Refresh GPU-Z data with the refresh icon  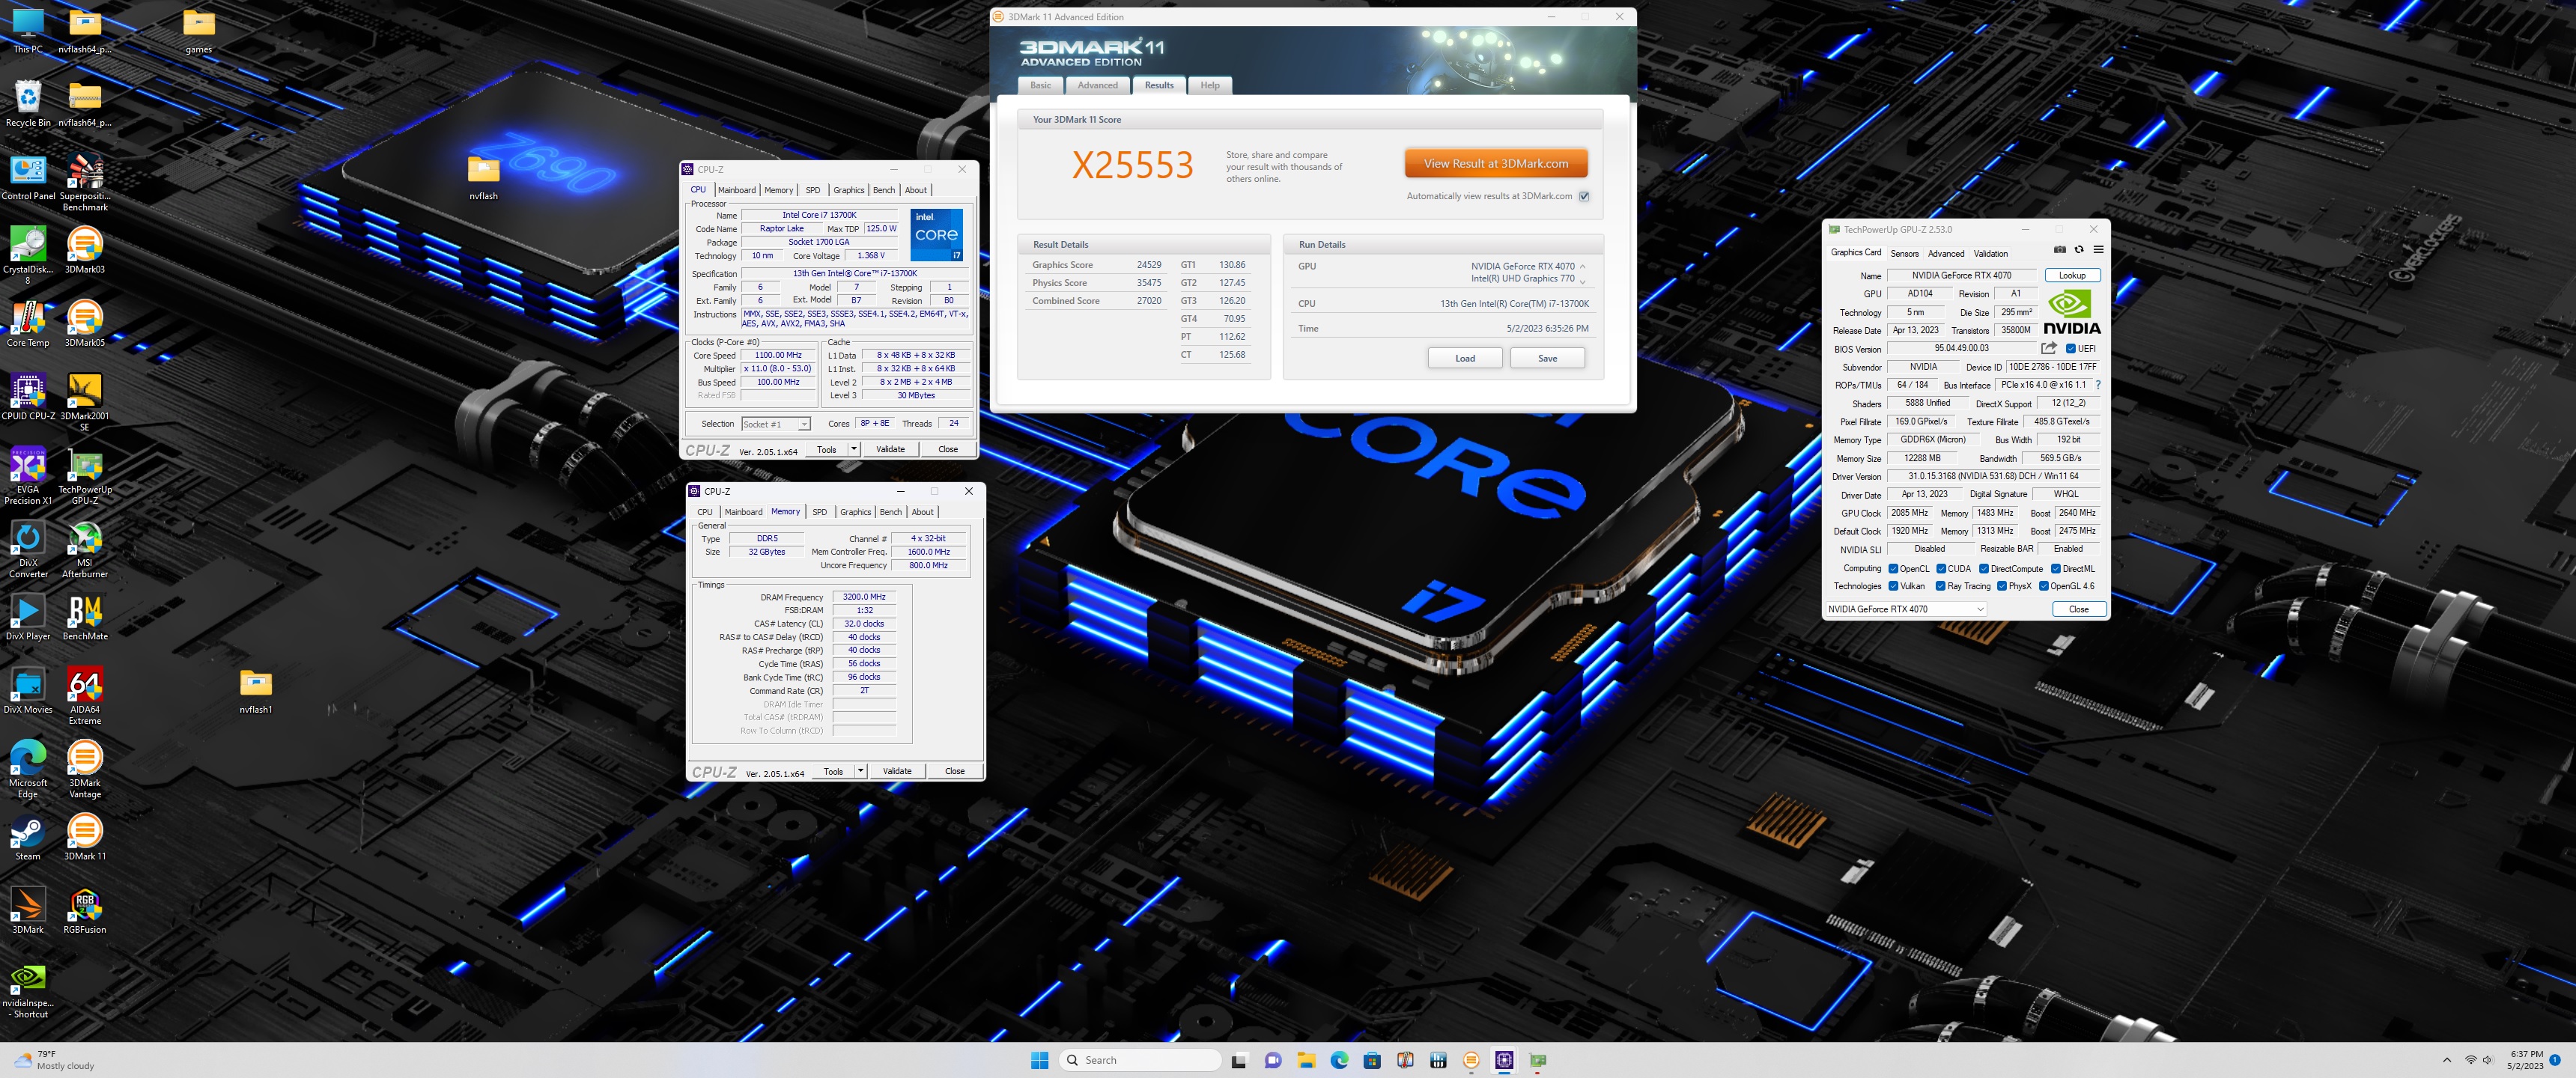point(2079,250)
